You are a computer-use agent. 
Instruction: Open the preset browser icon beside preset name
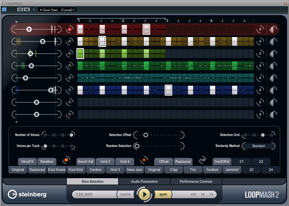point(74,10)
